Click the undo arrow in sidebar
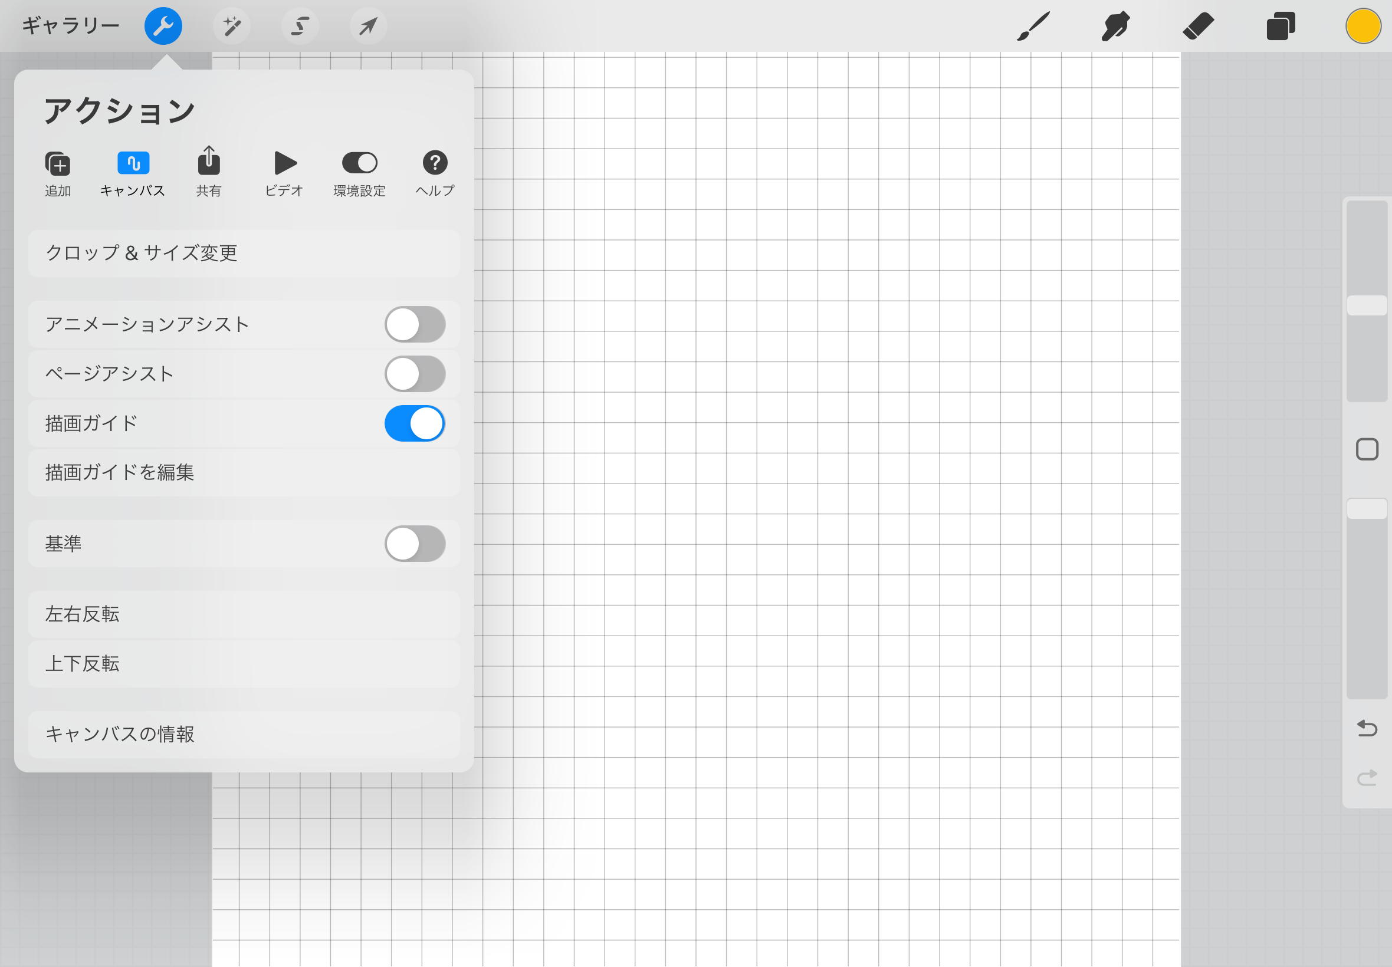The height and width of the screenshot is (967, 1392). [x=1367, y=728]
